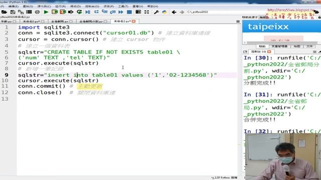Screen dimensions: 321x180
Task: Open a file with the folder icon
Action: pyautogui.click(x=4, y=12)
